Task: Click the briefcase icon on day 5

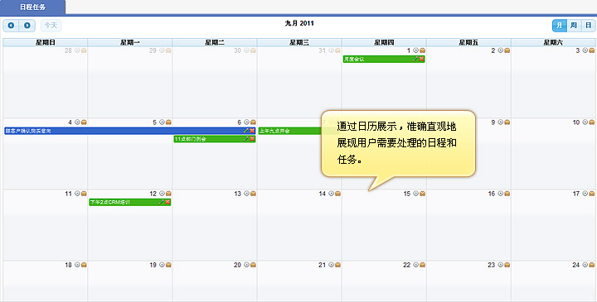Action: [168, 122]
